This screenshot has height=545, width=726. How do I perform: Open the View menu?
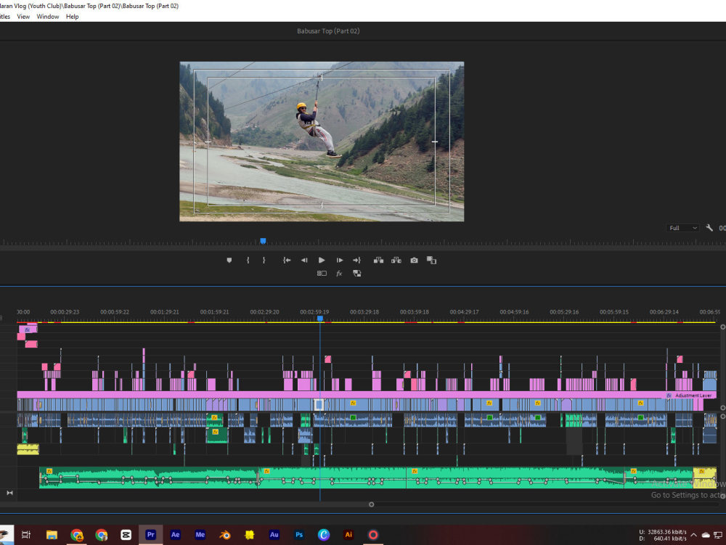point(23,17)
